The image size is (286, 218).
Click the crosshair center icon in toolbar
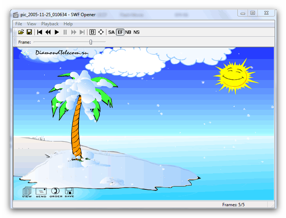101,32
